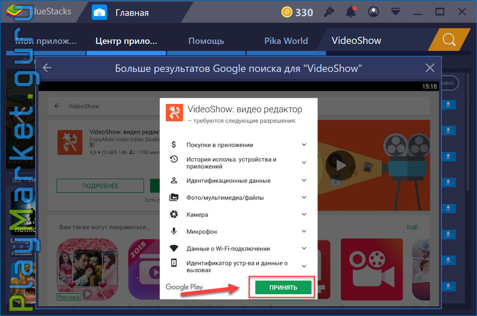
Task: Click back arrow in Play Store search bar
Action: point(57,106)
